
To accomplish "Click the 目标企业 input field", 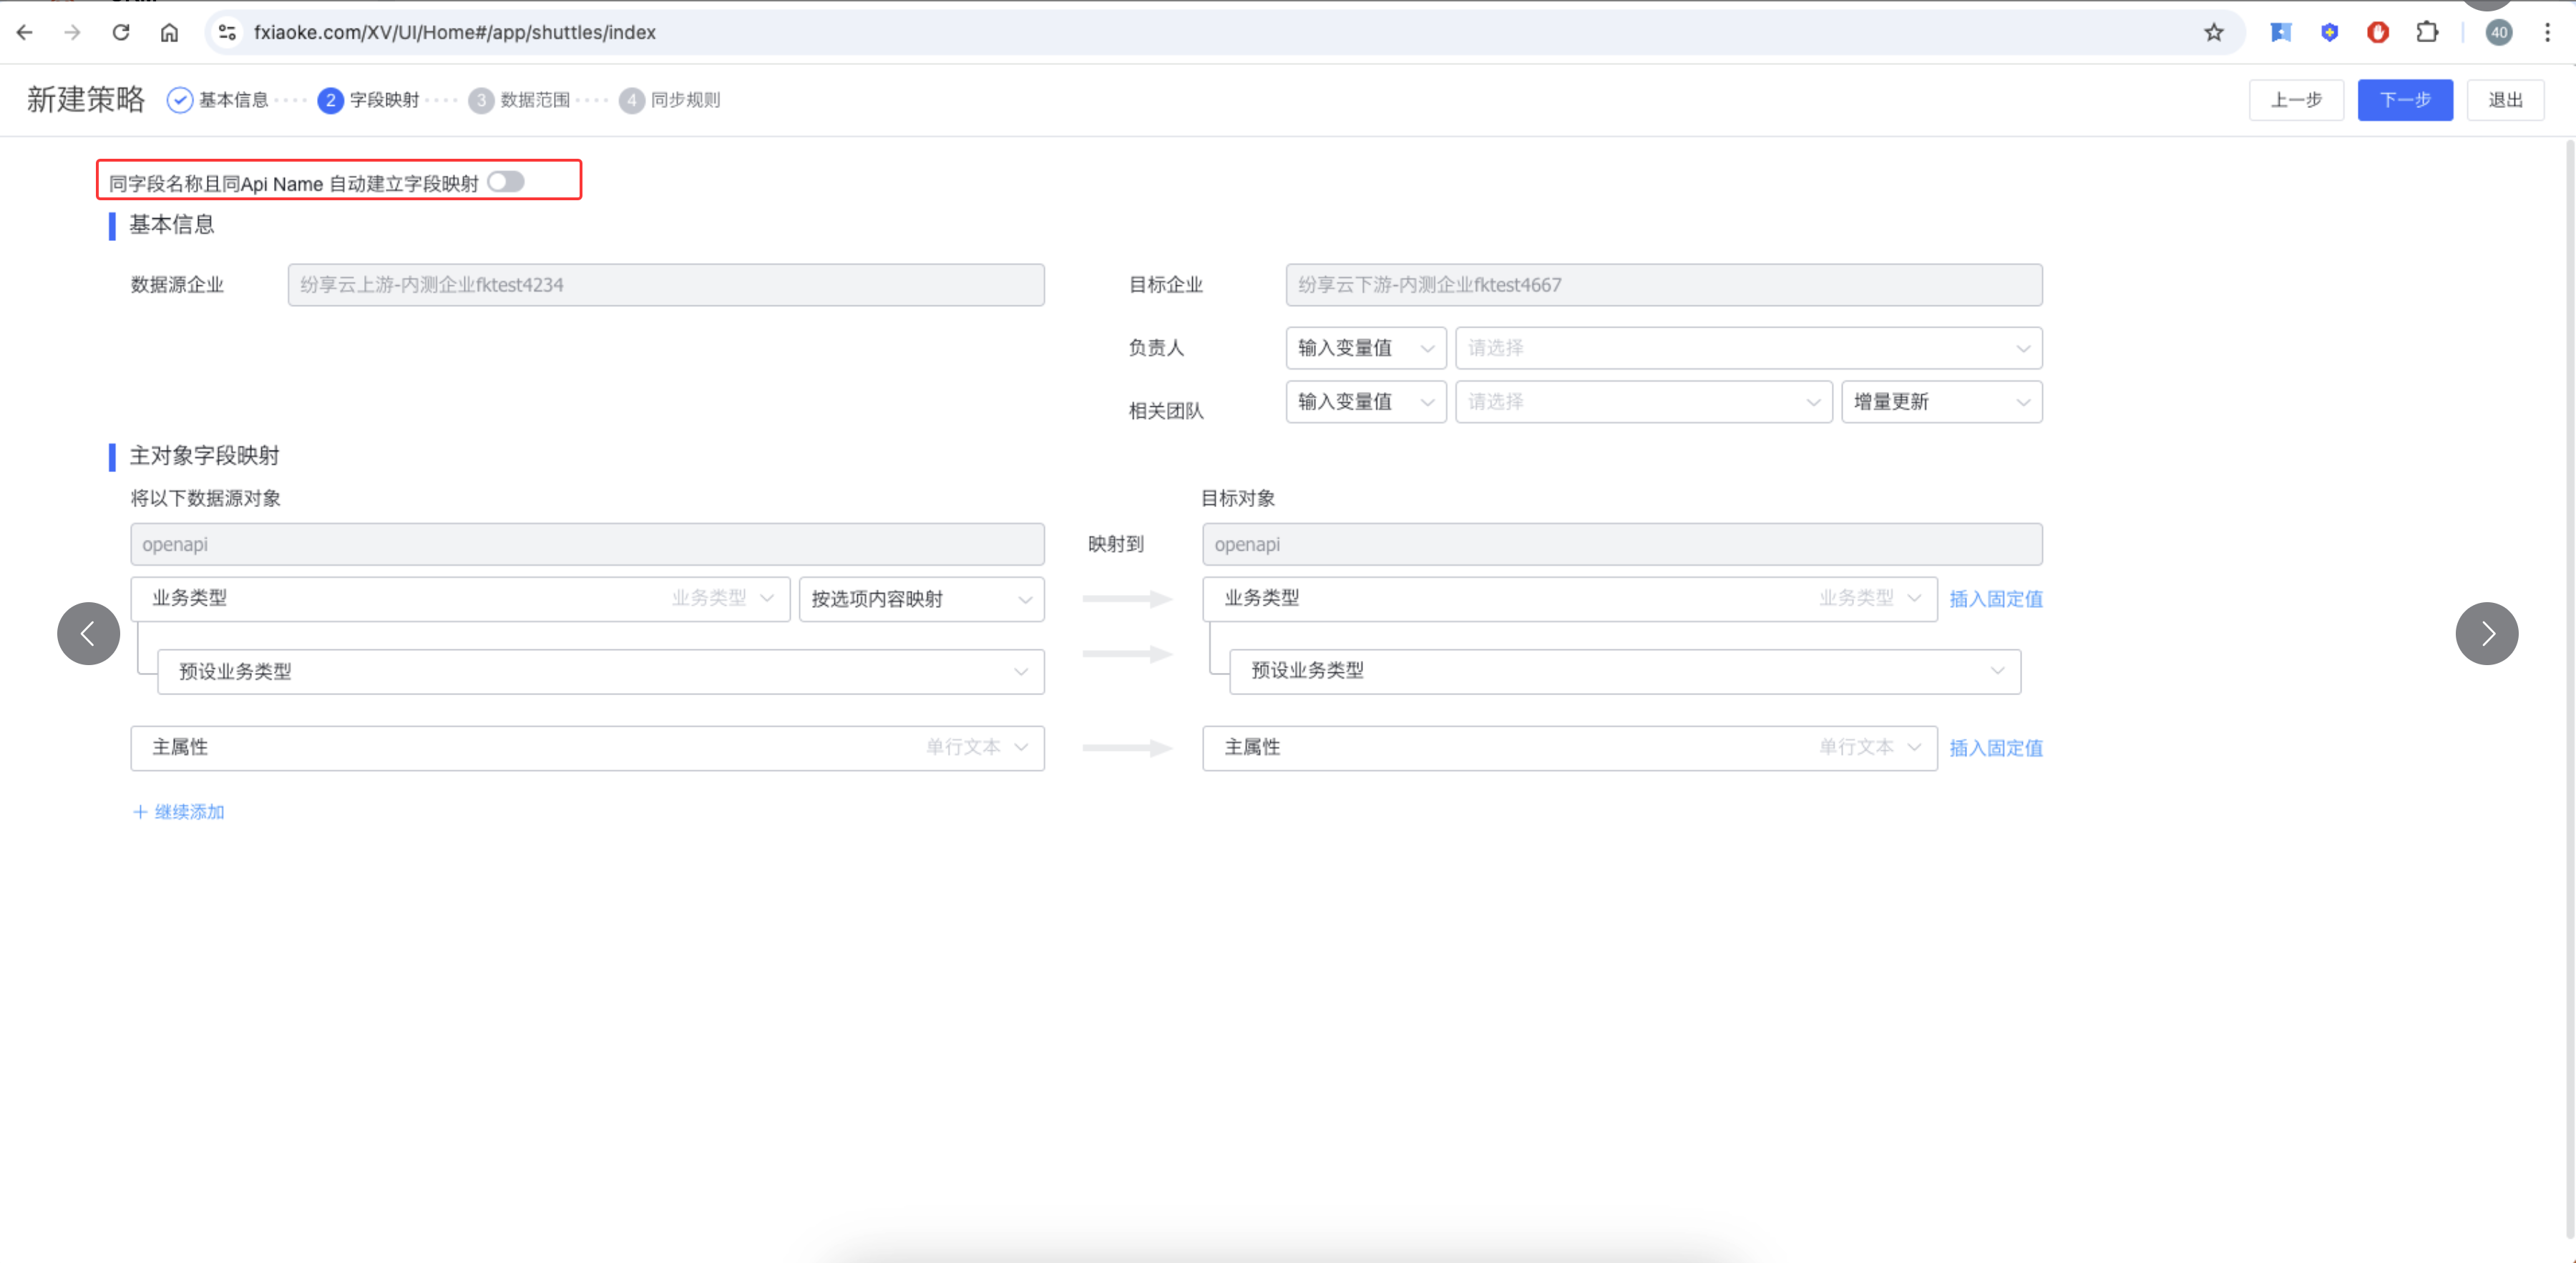I will click(1663, 285).
